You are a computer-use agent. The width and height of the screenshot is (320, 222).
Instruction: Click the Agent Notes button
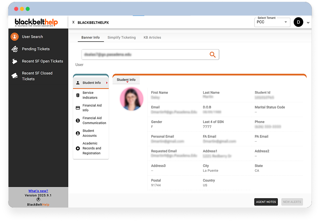266,202
